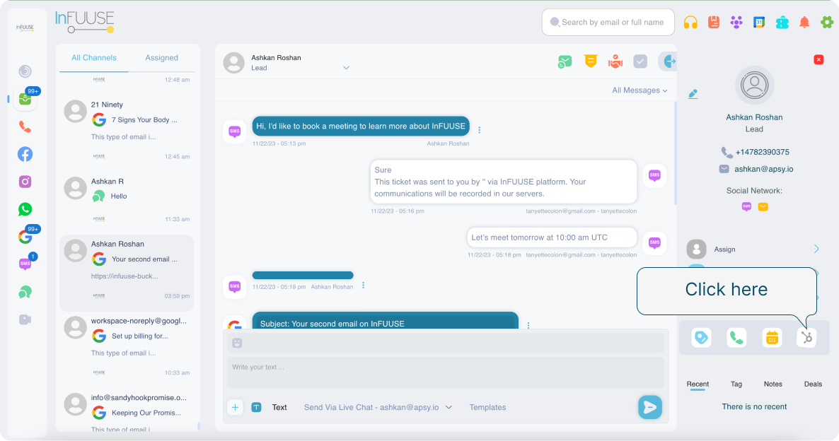Image resolution: width=839 pixels, height=441 pixels.
Task: Open the emoji picker in composer
Action: [x=237, y=343]
